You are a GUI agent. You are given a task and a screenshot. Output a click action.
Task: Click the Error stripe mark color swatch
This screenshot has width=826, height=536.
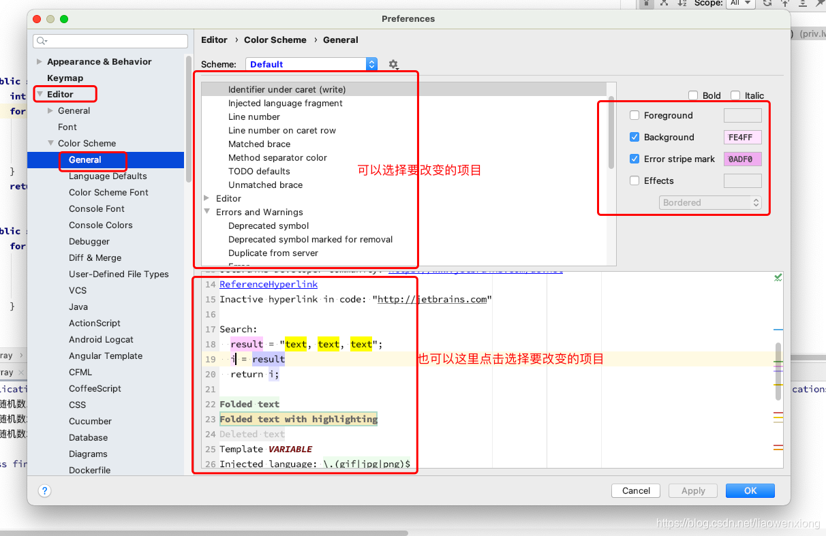(x=742, y=159)
